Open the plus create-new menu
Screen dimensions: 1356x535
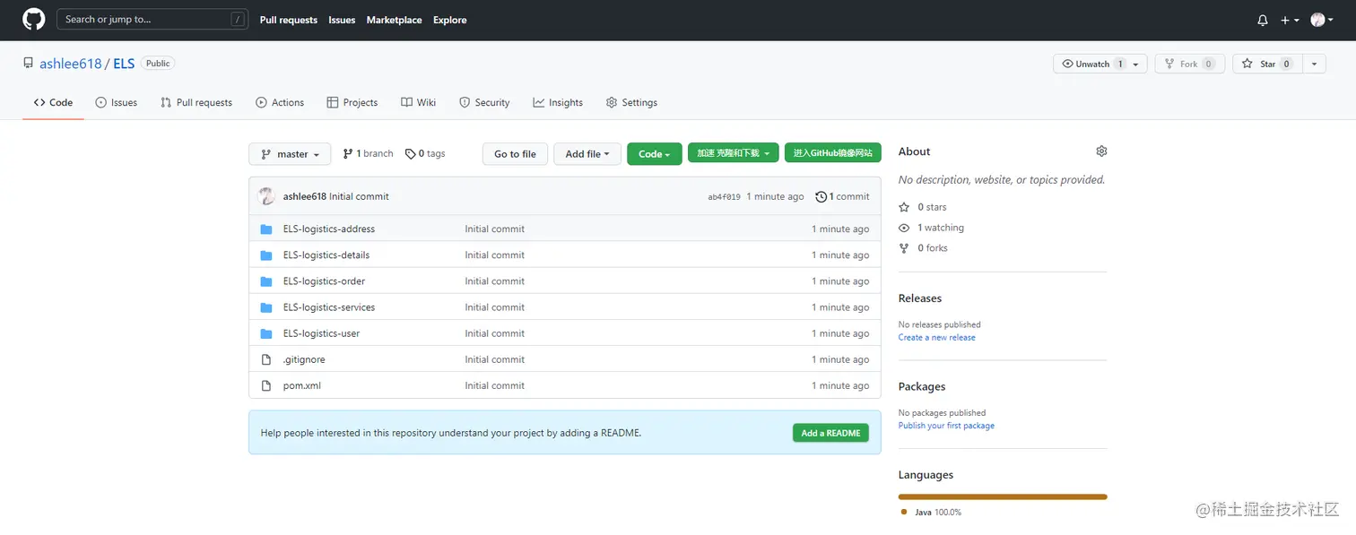pos(1291,20)
